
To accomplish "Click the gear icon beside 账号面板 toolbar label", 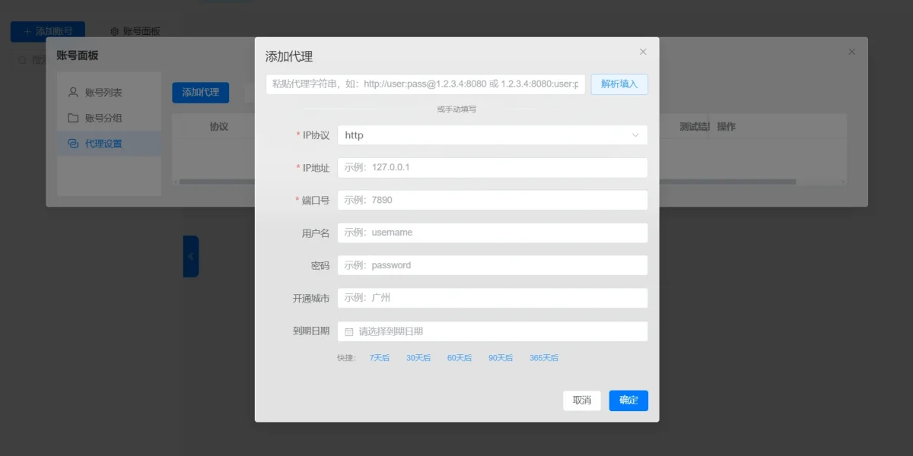I will (x=115, y=32).
